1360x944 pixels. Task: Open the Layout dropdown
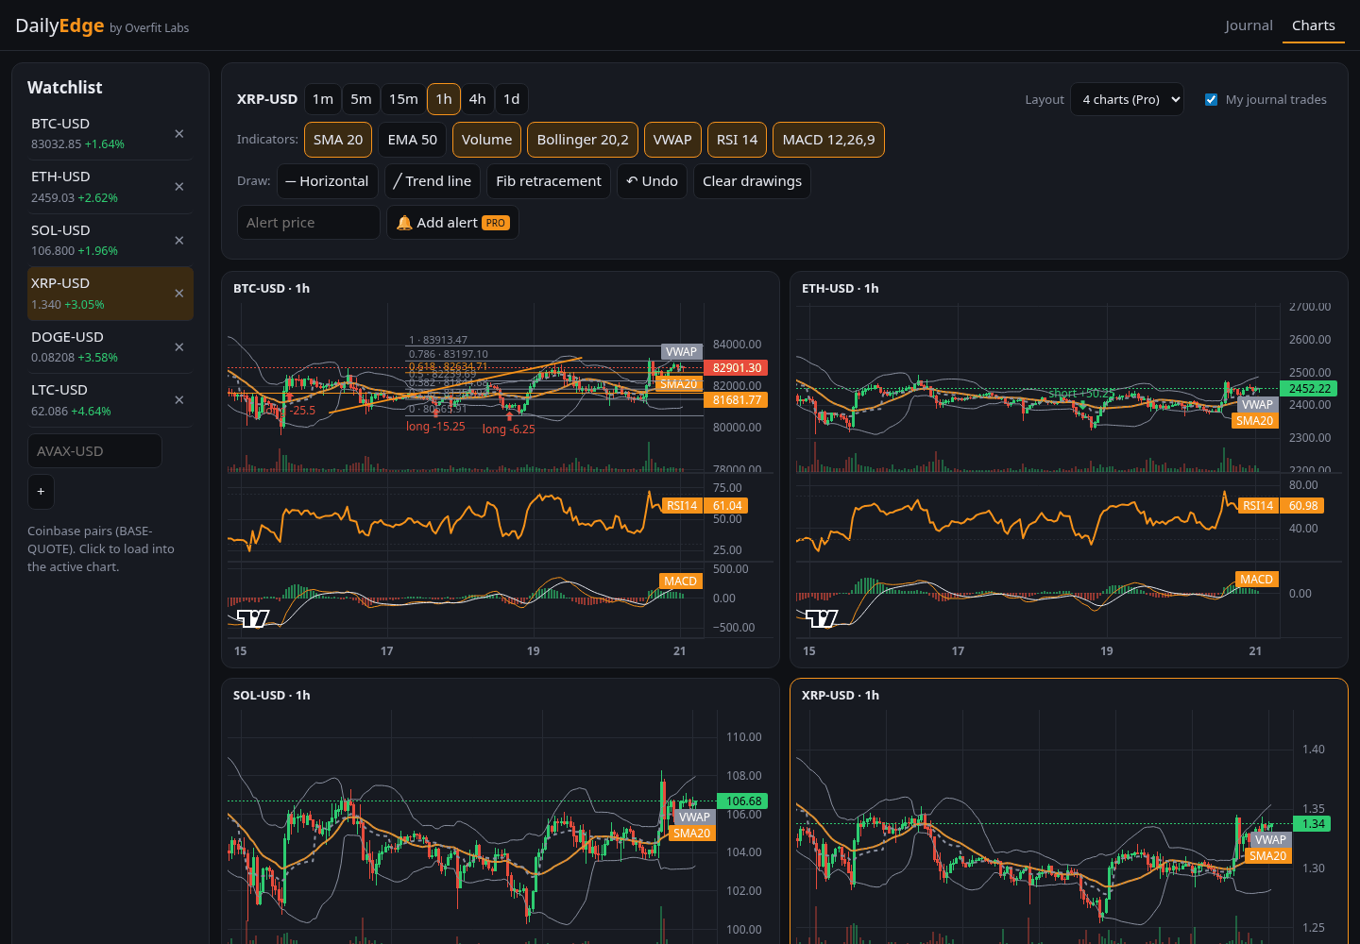(x=1127, y=99)
